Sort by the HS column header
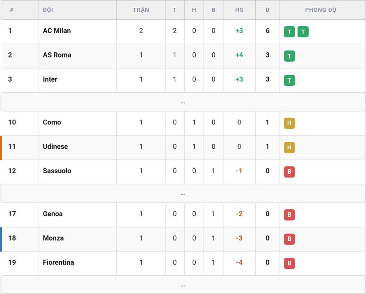Image resolution: width=366 pixels, height=294 pixels. click(239, 10)
